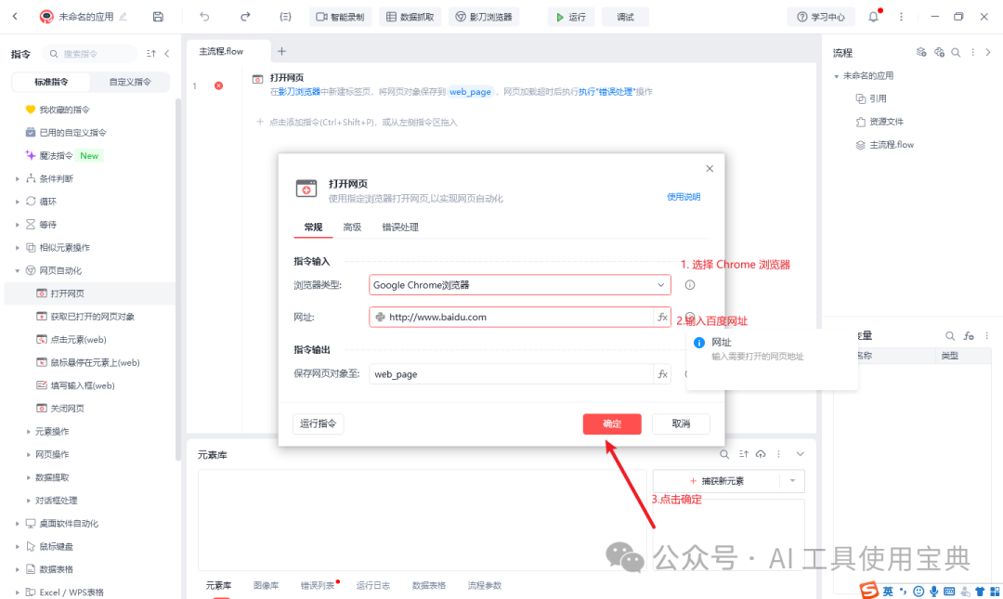This screenshot has height=599, width=1003.
Task: Go back using the top-left arrow
Action: click(16, 17)
